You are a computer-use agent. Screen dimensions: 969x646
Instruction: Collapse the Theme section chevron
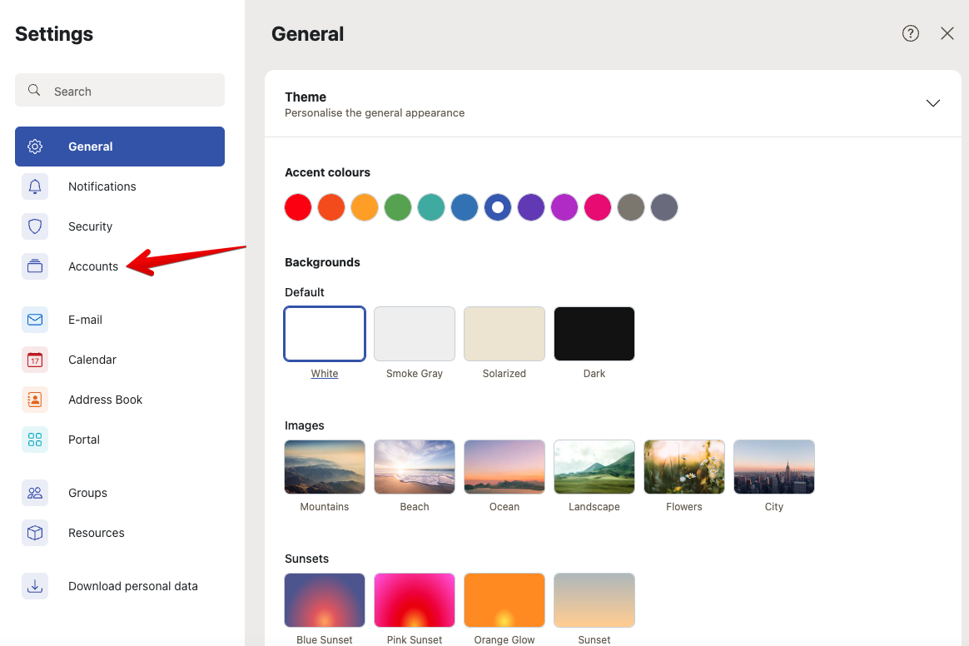click(933, 103)
